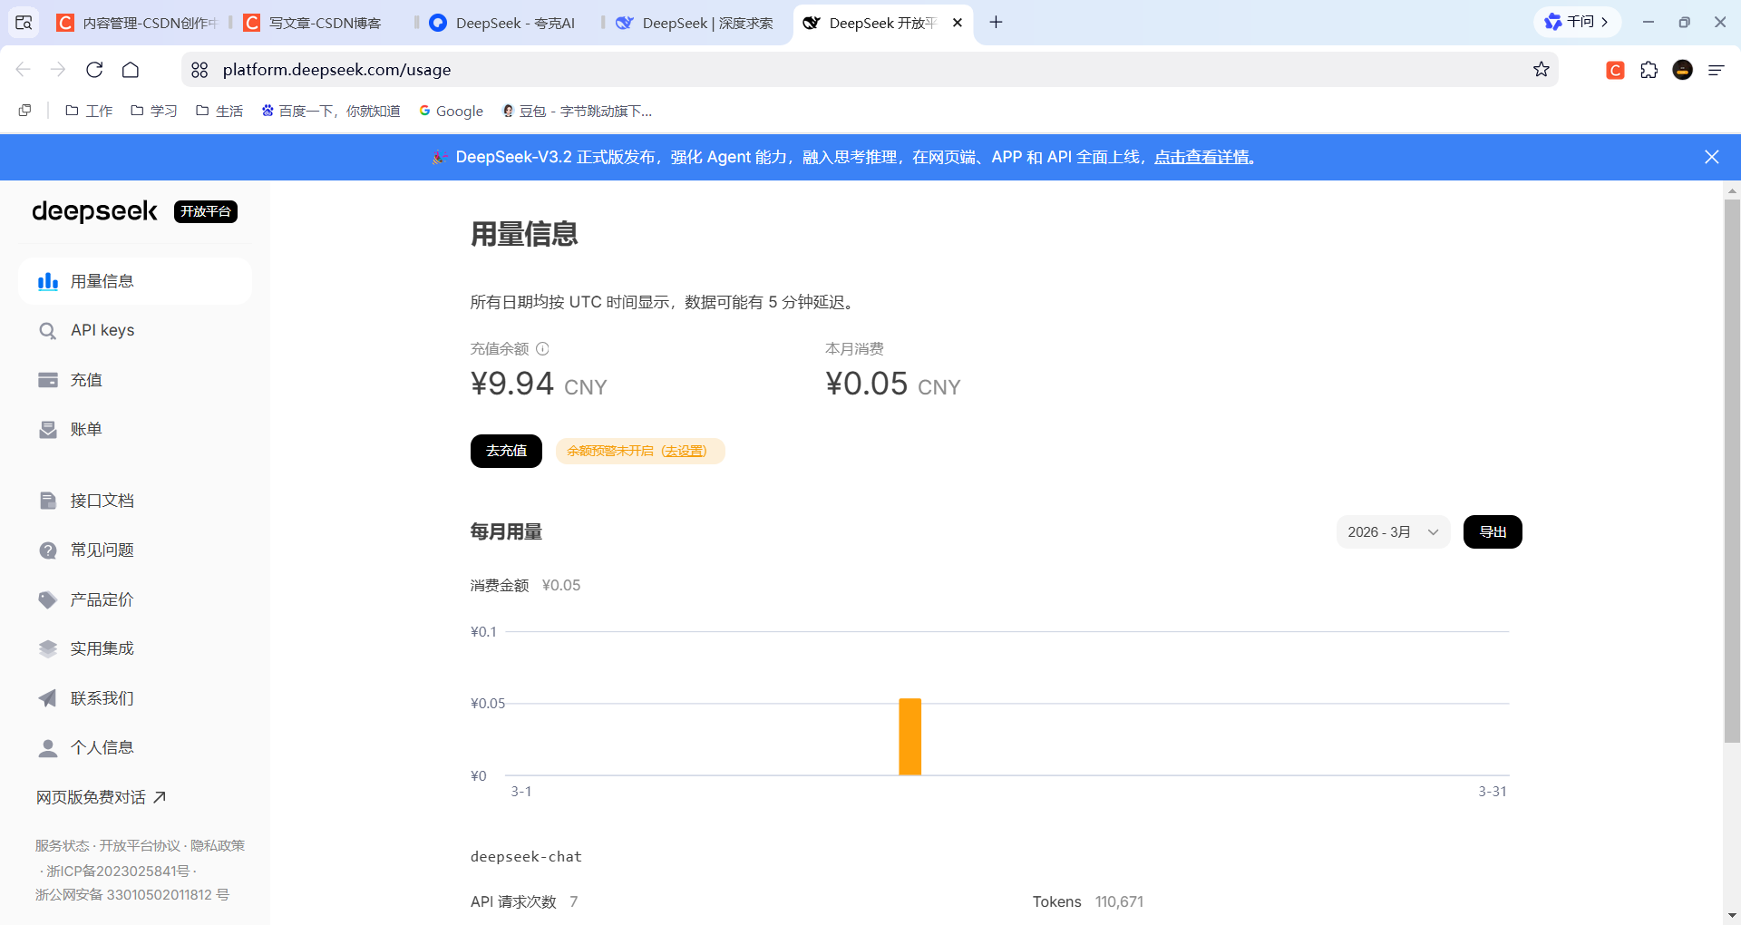Open 接口文档 via the document icon

47,500
